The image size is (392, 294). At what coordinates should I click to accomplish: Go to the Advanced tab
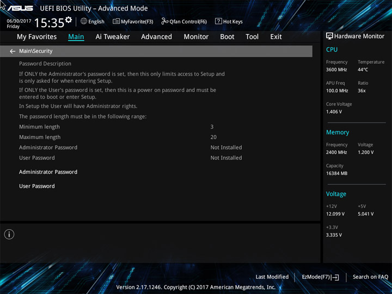point(156,37)
